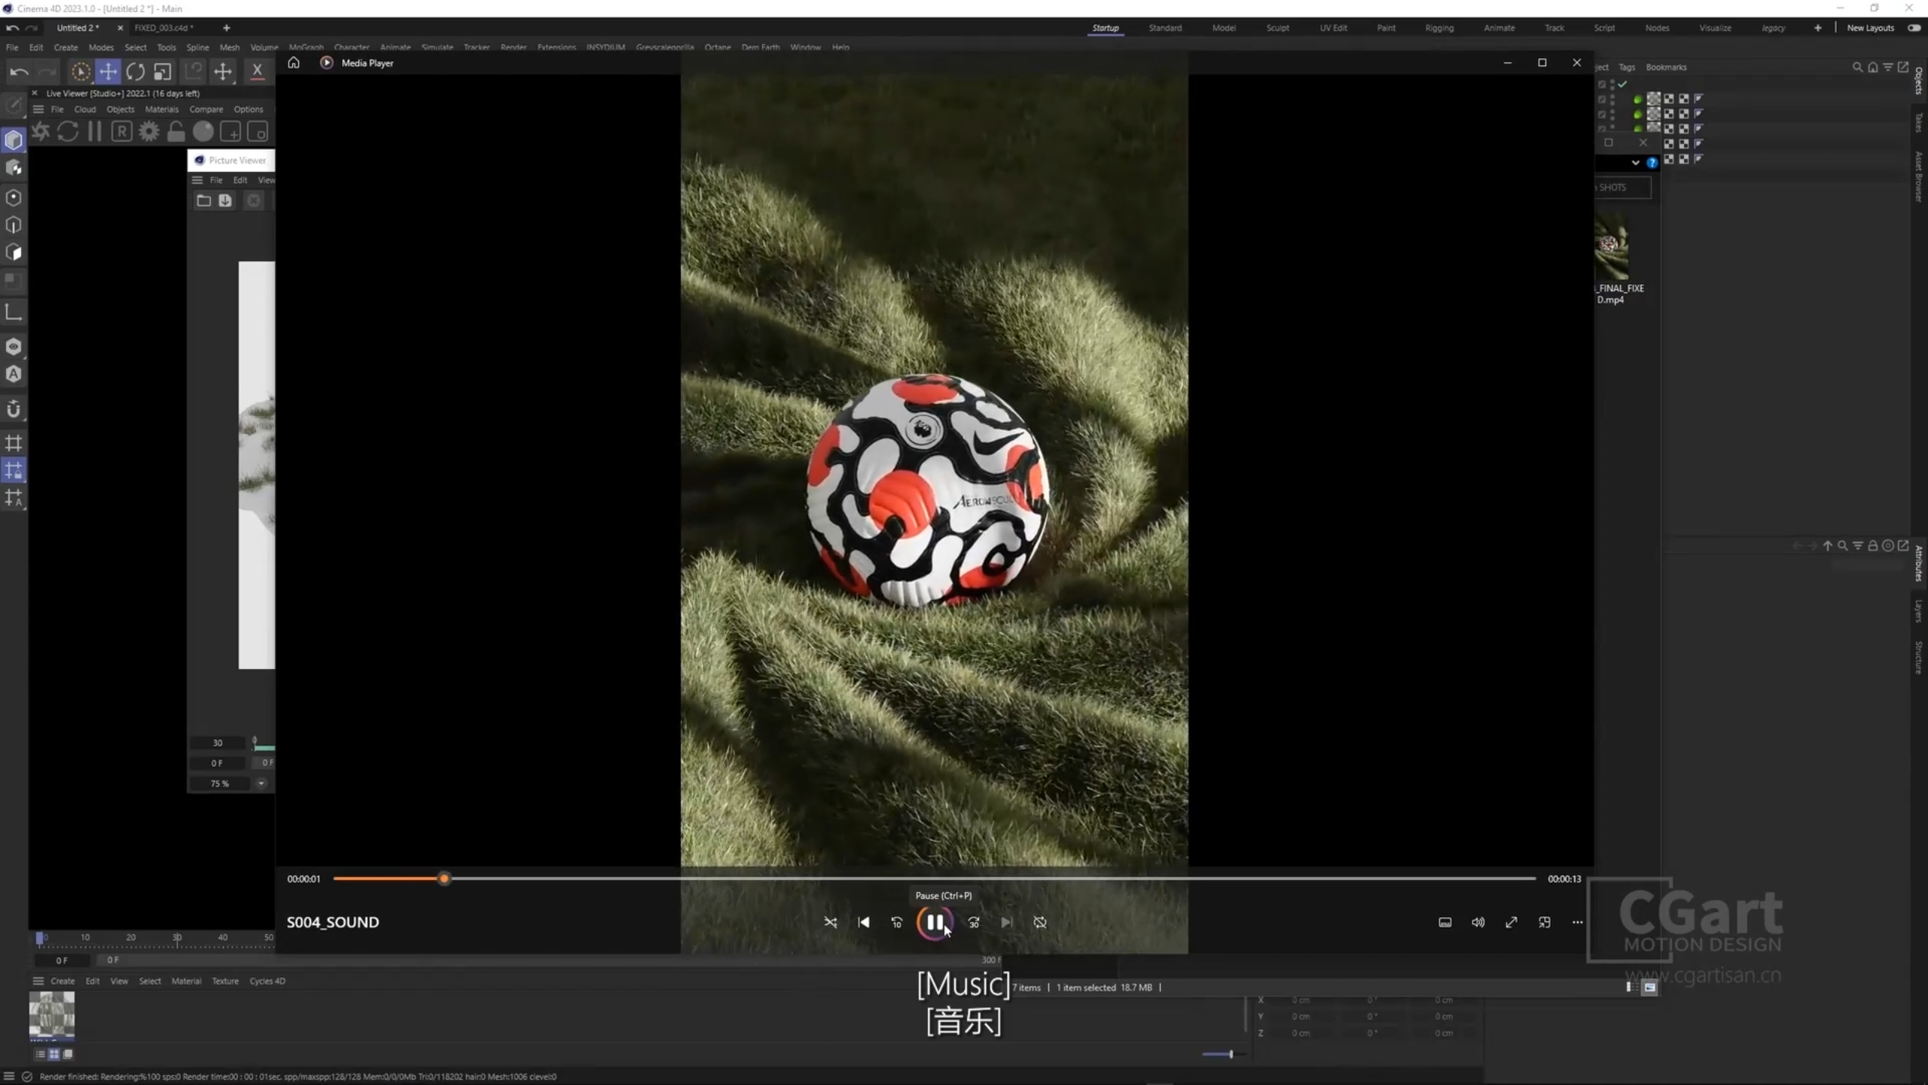
Task: Switch Media Player to mini player
Action: [x=1544, y=922]
